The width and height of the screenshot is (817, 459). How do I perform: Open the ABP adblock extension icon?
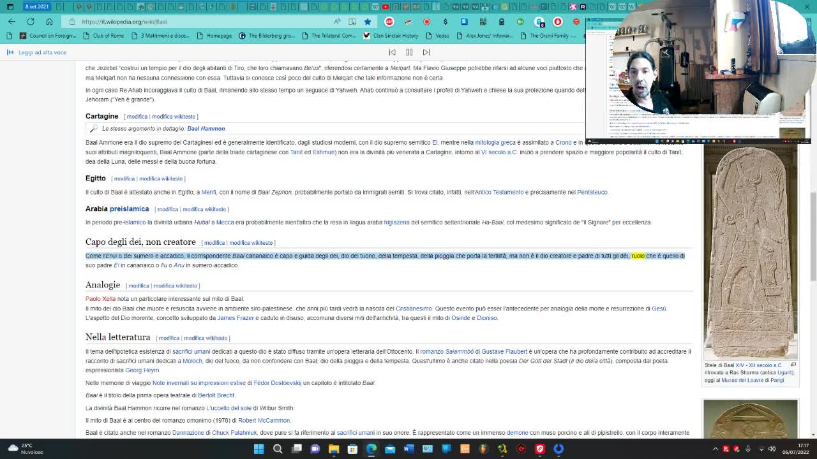point(389,22)
